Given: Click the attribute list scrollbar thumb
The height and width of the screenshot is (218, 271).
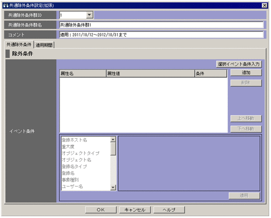Looking at the screenshot, I should [113, 149].
